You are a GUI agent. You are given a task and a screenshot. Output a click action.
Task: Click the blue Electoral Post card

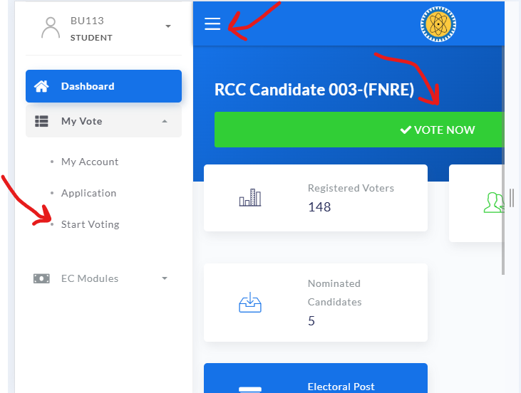[316, 379]
